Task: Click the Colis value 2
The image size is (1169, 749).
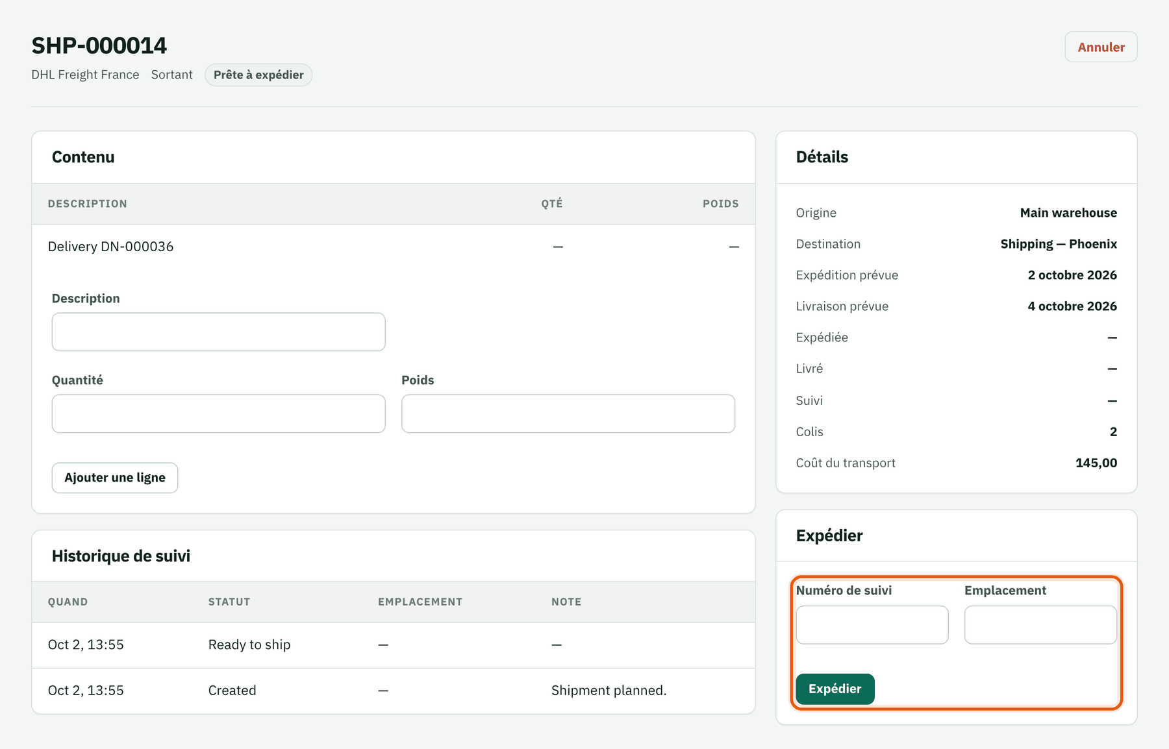Action: click(1113, 432)
